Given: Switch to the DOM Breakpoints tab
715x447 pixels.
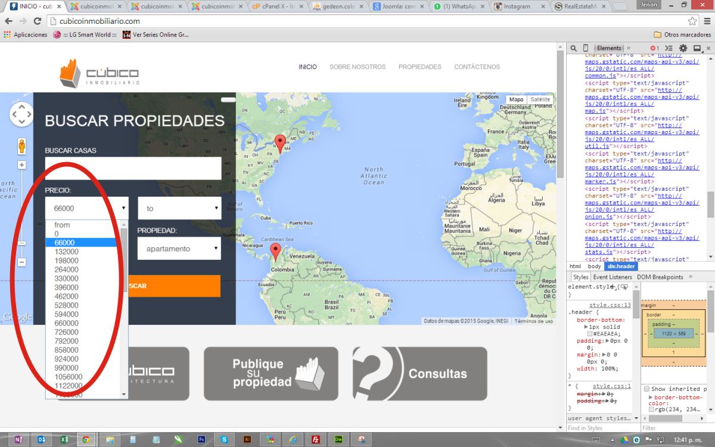Looking at the screenshot, I should coord(660,277).
